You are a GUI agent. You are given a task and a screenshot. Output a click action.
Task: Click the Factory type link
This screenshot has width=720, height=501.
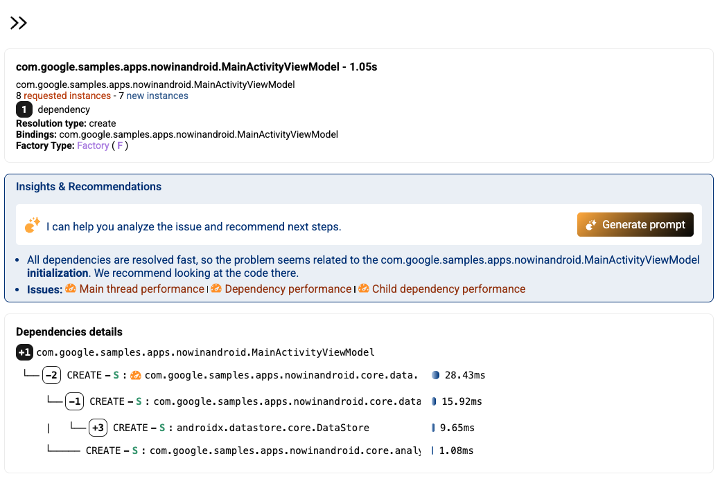93,146
